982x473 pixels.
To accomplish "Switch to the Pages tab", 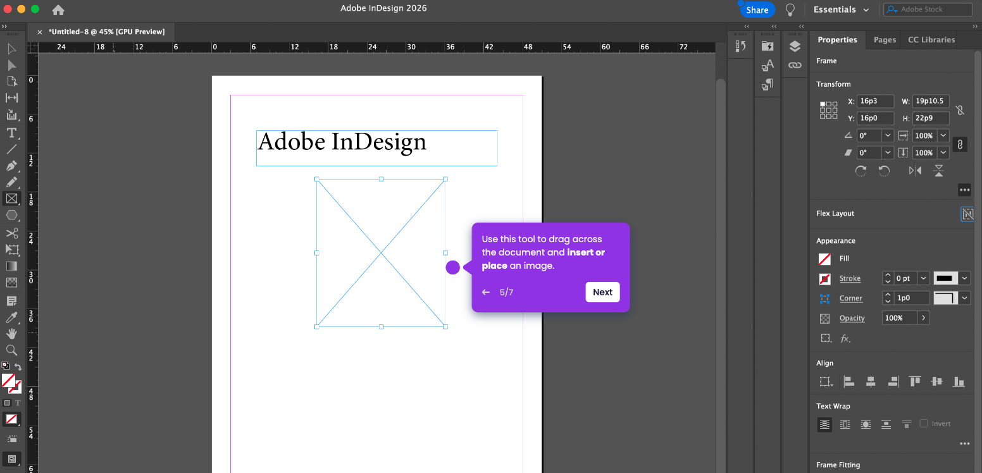I will pyautogui.click(x=885, y=39).
